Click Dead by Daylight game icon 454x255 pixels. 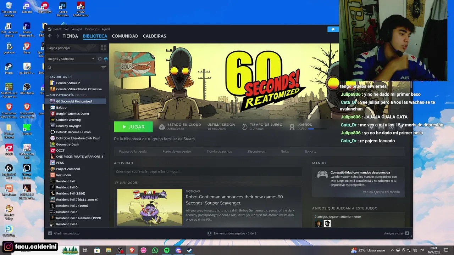53,126
